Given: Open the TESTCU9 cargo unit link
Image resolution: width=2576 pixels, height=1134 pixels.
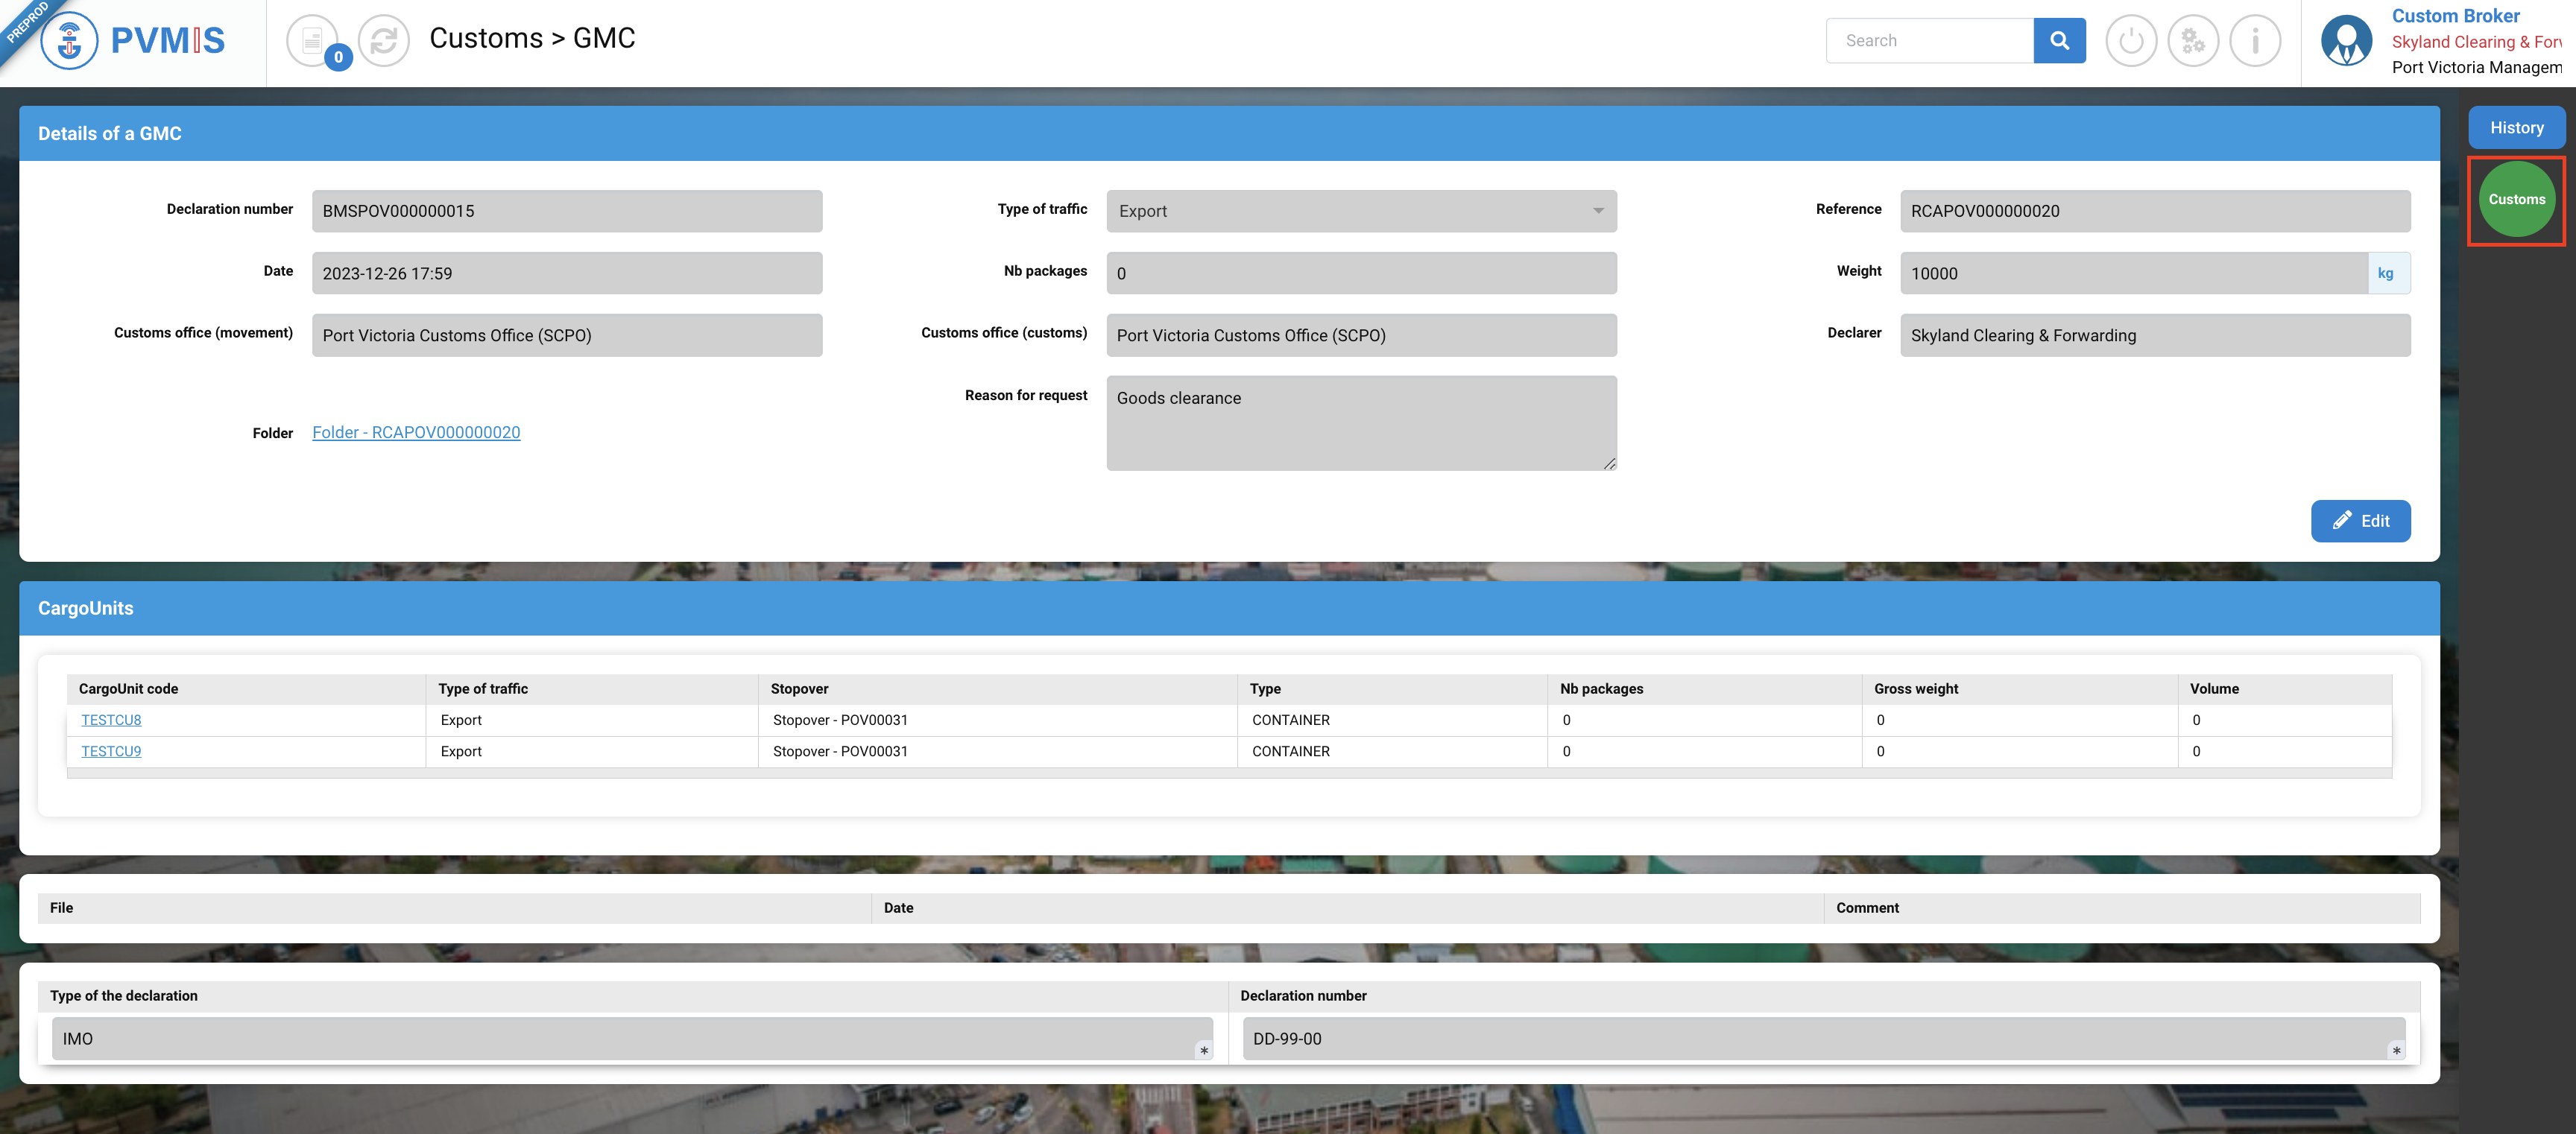Looking at the screenshot, I should [111, 751].
